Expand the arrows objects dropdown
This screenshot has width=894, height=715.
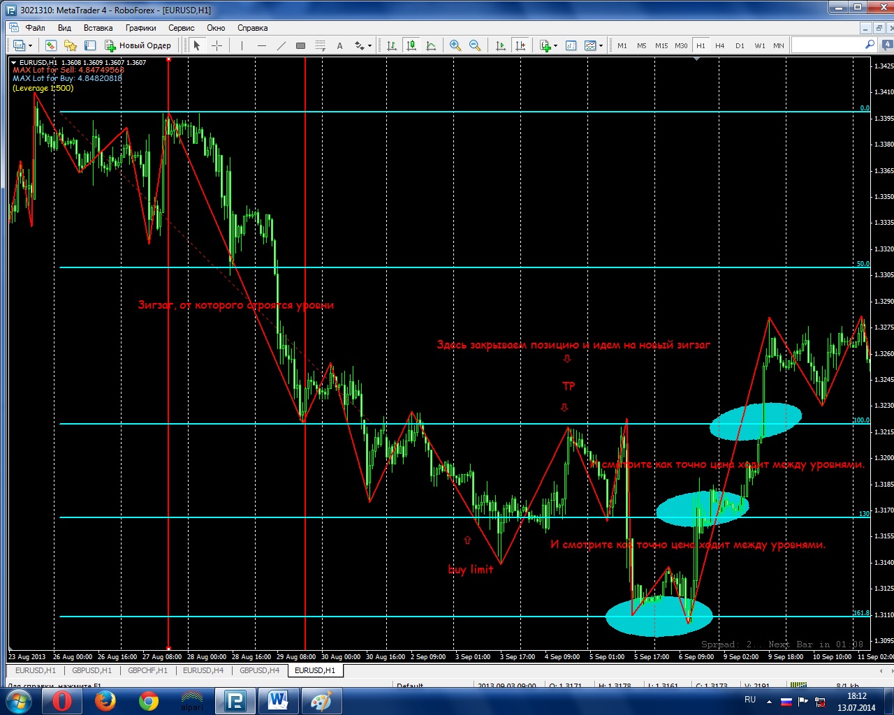tap(370, 46)
